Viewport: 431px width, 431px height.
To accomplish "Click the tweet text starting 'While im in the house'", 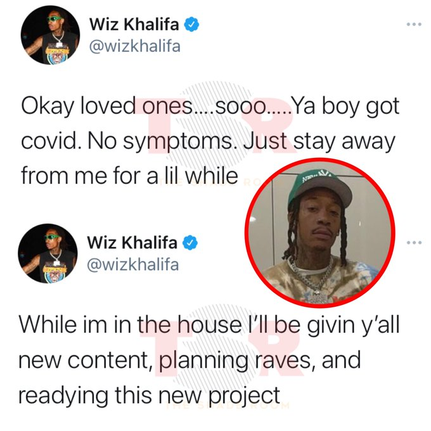I will click(x=209, y=360).
